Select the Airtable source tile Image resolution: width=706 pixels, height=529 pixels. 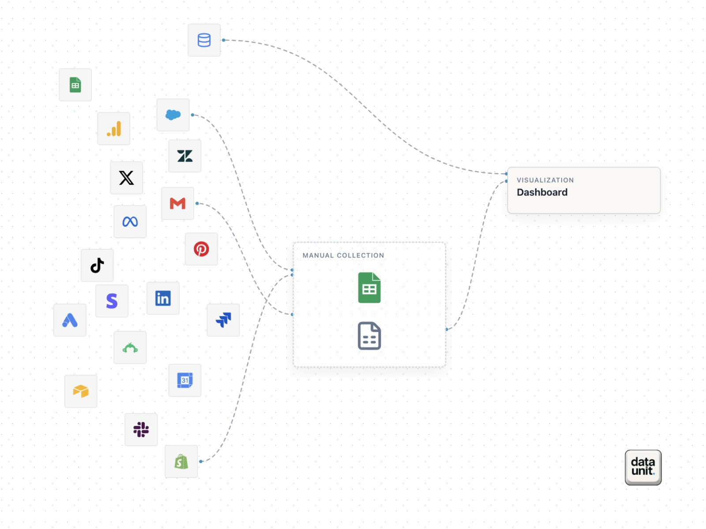(81, 391)
